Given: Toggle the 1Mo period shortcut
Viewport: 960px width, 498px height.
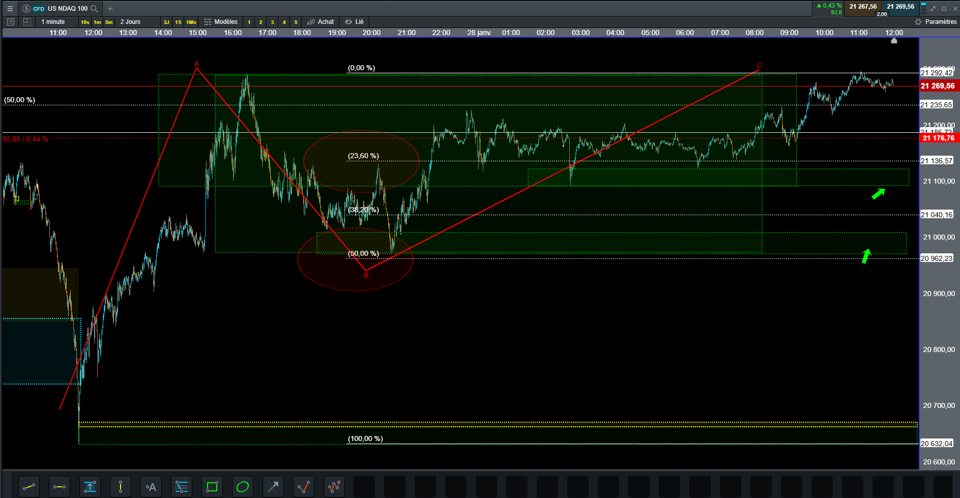Looking at the screenshot, I should [x=191, y=22].
